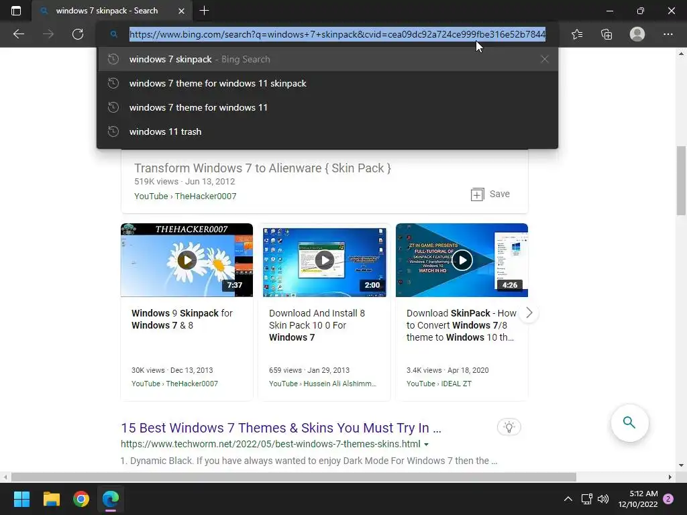The width and height of the screenshot is (687, 515).
Task: Play the Download And Install 8 Skin Pack video
Action: pos(324,260)
